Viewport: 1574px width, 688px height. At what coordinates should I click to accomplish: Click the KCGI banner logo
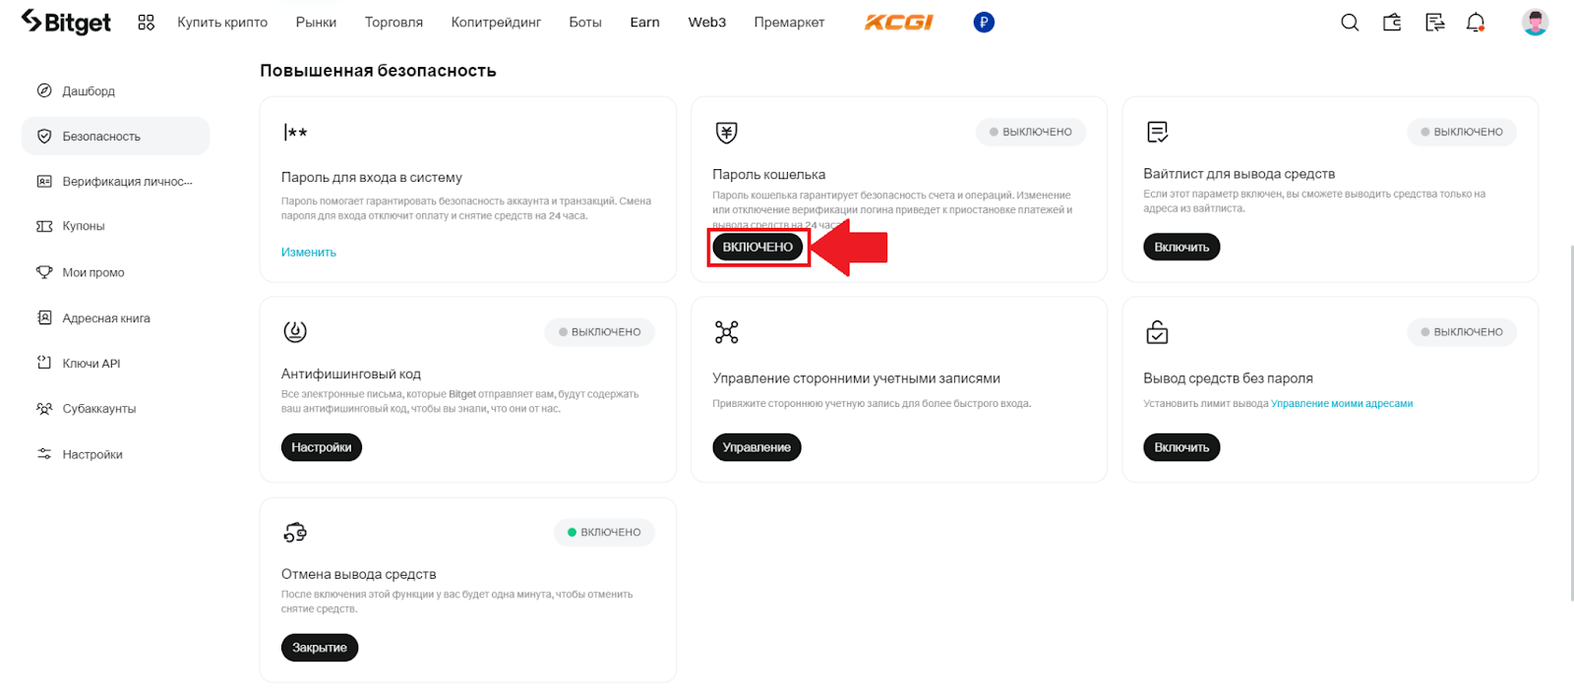pos(898,22)
